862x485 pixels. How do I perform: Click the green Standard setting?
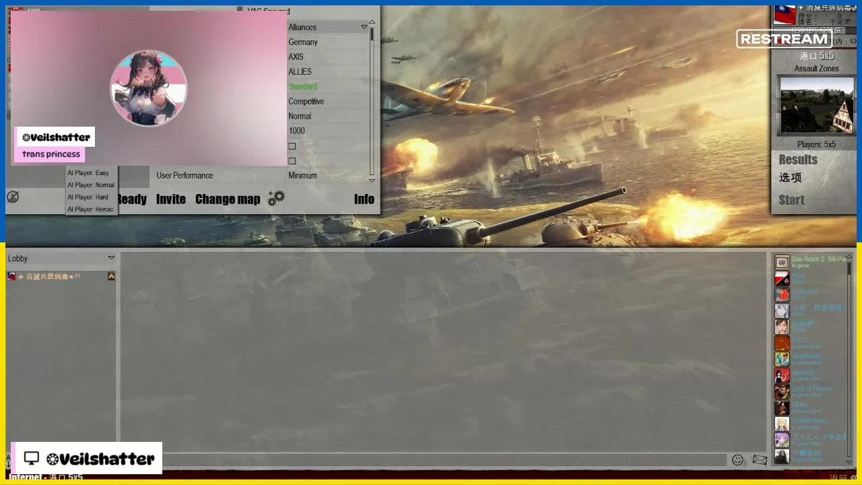click(x=302, y=86)
